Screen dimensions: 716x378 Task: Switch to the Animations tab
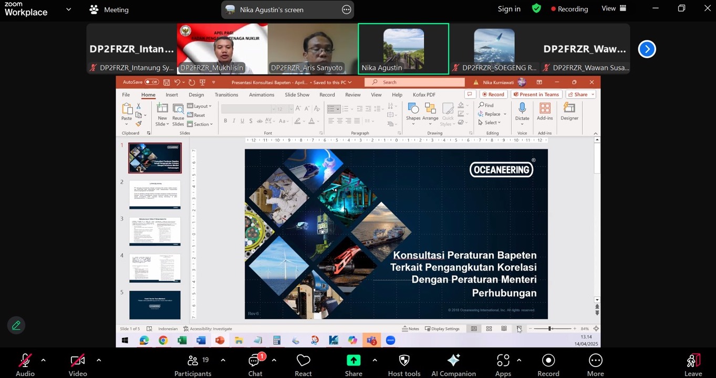click(262, 95)
